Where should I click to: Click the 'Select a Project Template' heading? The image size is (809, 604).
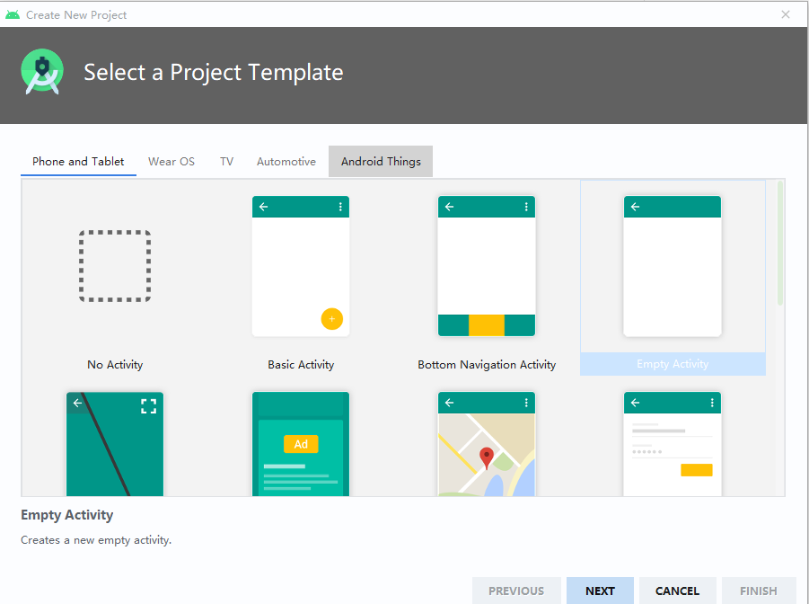pos(214,72)
